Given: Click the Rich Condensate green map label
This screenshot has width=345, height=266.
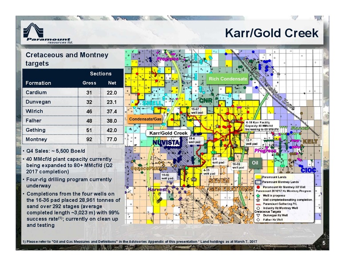Looking at the screenshot, I should click(228, 79).
